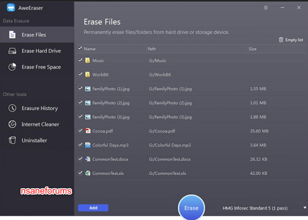
Task: Select path G:/FamilyPhoto (2).jpg
Action: [x=170, y=103]
